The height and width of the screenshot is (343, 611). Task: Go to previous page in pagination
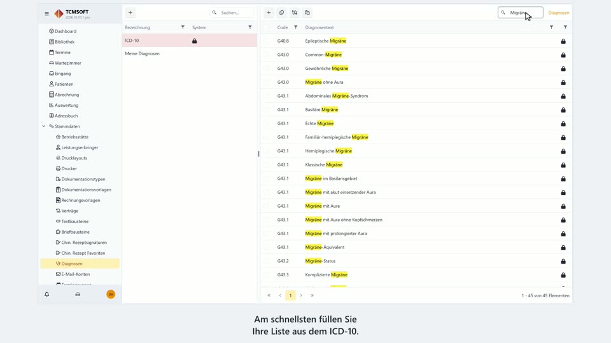tap(280, 295)
